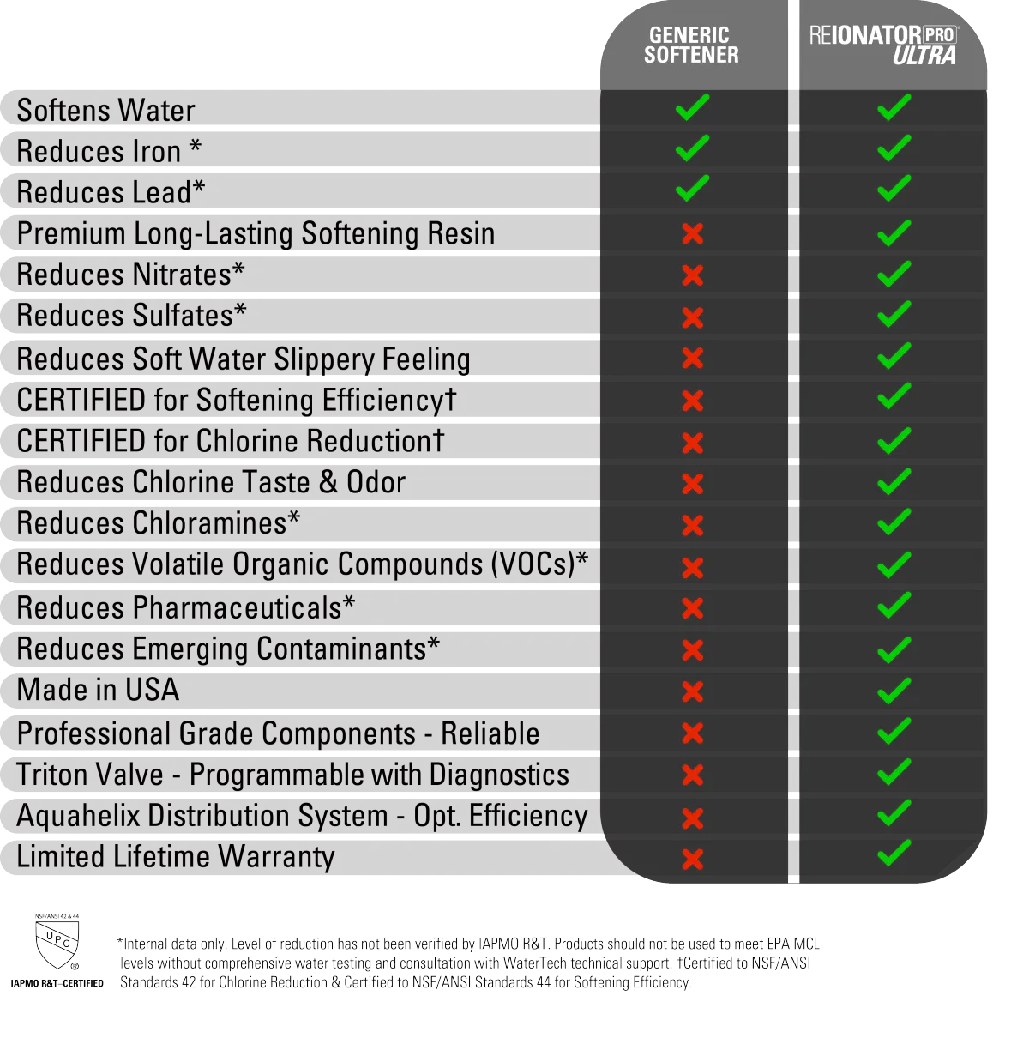Click the 'Softens Water' feature label
This screenshot has height=1038, width=1029.
(105, 111)
